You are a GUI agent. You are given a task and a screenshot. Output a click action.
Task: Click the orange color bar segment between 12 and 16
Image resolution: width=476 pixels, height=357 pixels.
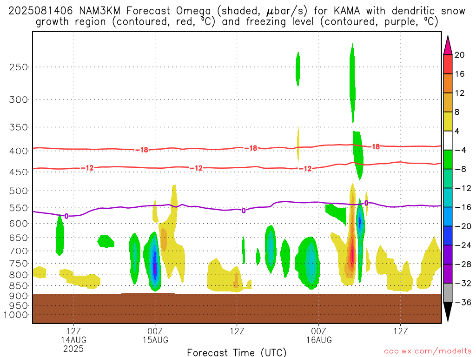tap(448, 84)
